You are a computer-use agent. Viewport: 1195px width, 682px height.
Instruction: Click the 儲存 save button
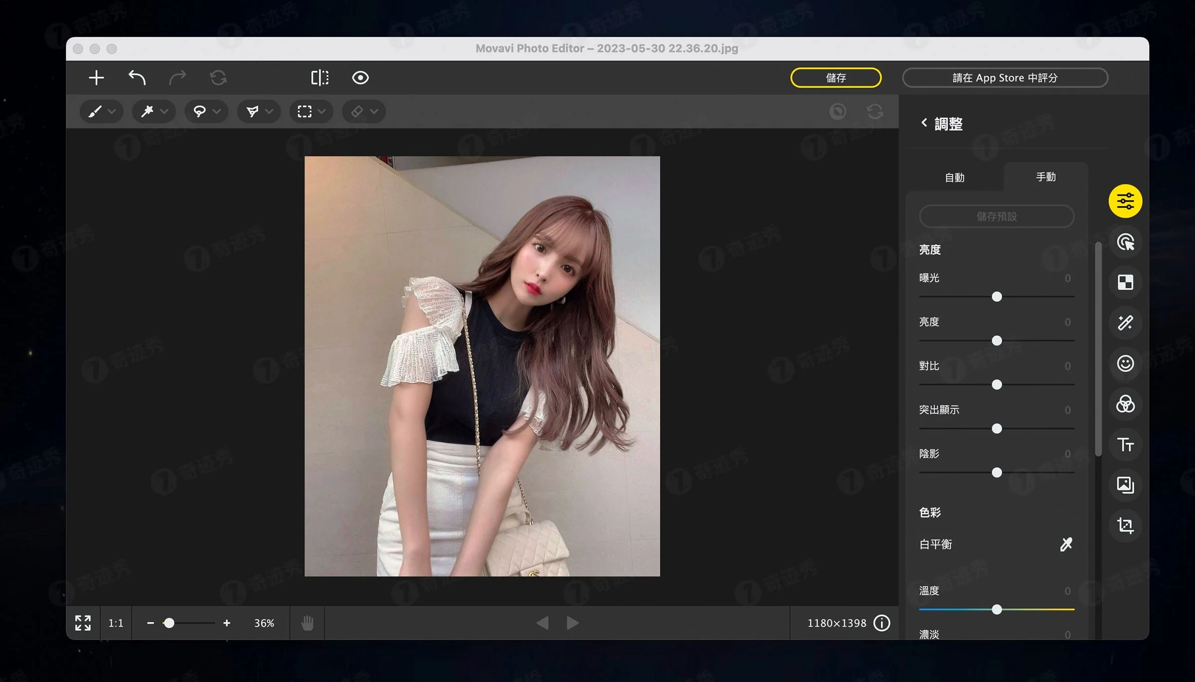coord(836,78)
